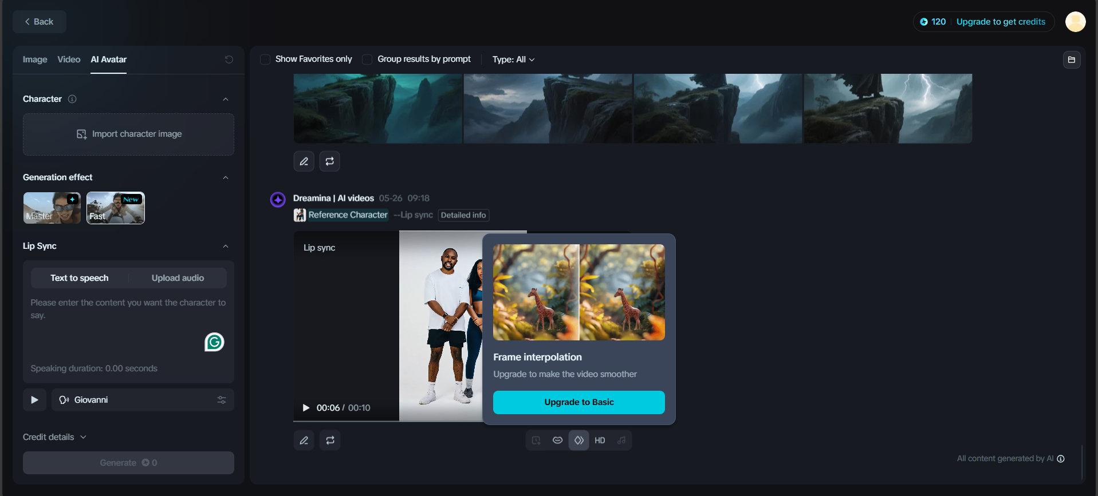
Task: Click "Upgrade to make the video smoother" text
Action: pyautogui.click(x=565, y=374)
